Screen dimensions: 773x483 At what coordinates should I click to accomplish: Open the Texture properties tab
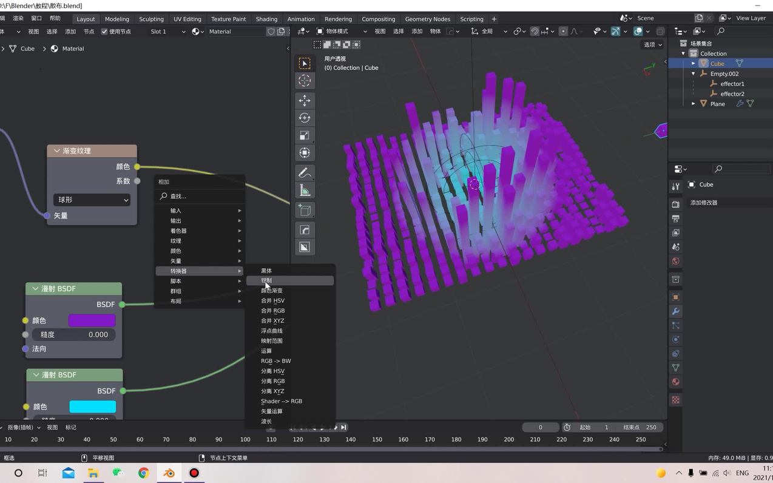coord(675,400)
